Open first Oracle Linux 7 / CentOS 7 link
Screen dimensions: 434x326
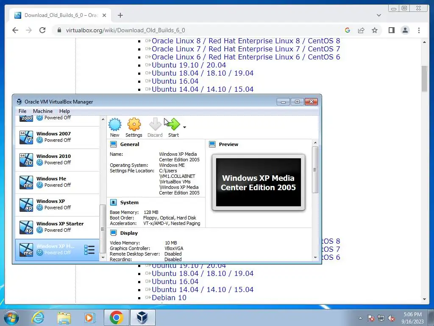(x=246, y=49)
